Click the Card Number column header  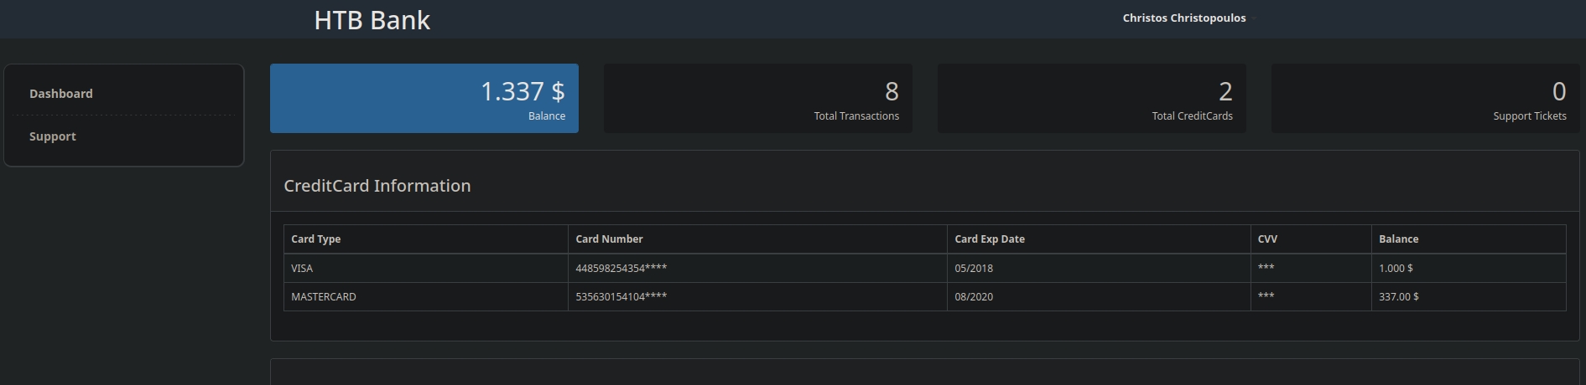click(x=609, y=239)
